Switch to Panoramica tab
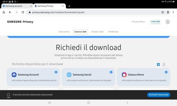Image resolution: width=177 pixels, height=106 pixels. 64,32
